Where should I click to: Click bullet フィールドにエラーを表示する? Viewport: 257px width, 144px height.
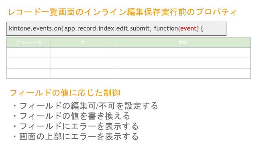click(x=76, y=126)
